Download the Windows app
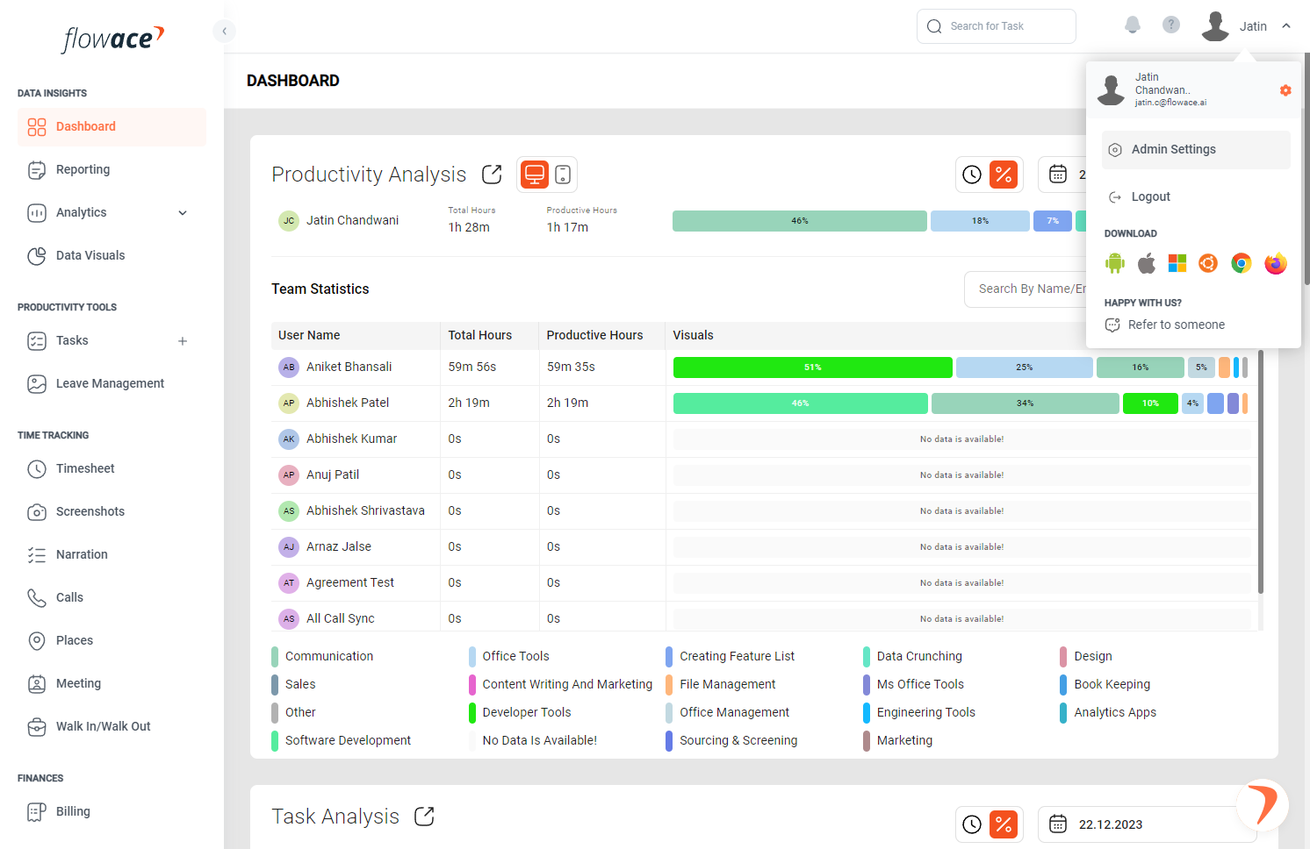1310x849 pixels. click(1177, 263)
